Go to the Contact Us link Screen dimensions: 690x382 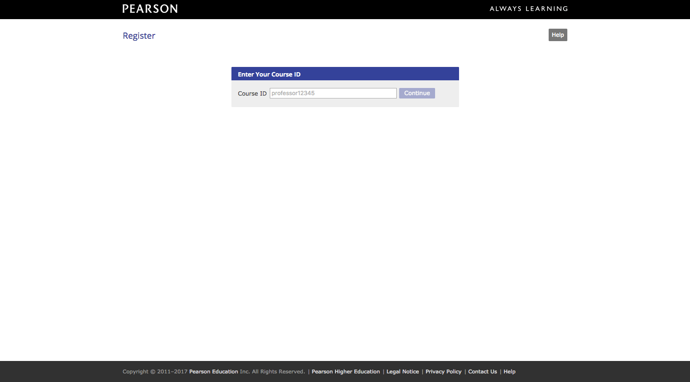[483, 372]
